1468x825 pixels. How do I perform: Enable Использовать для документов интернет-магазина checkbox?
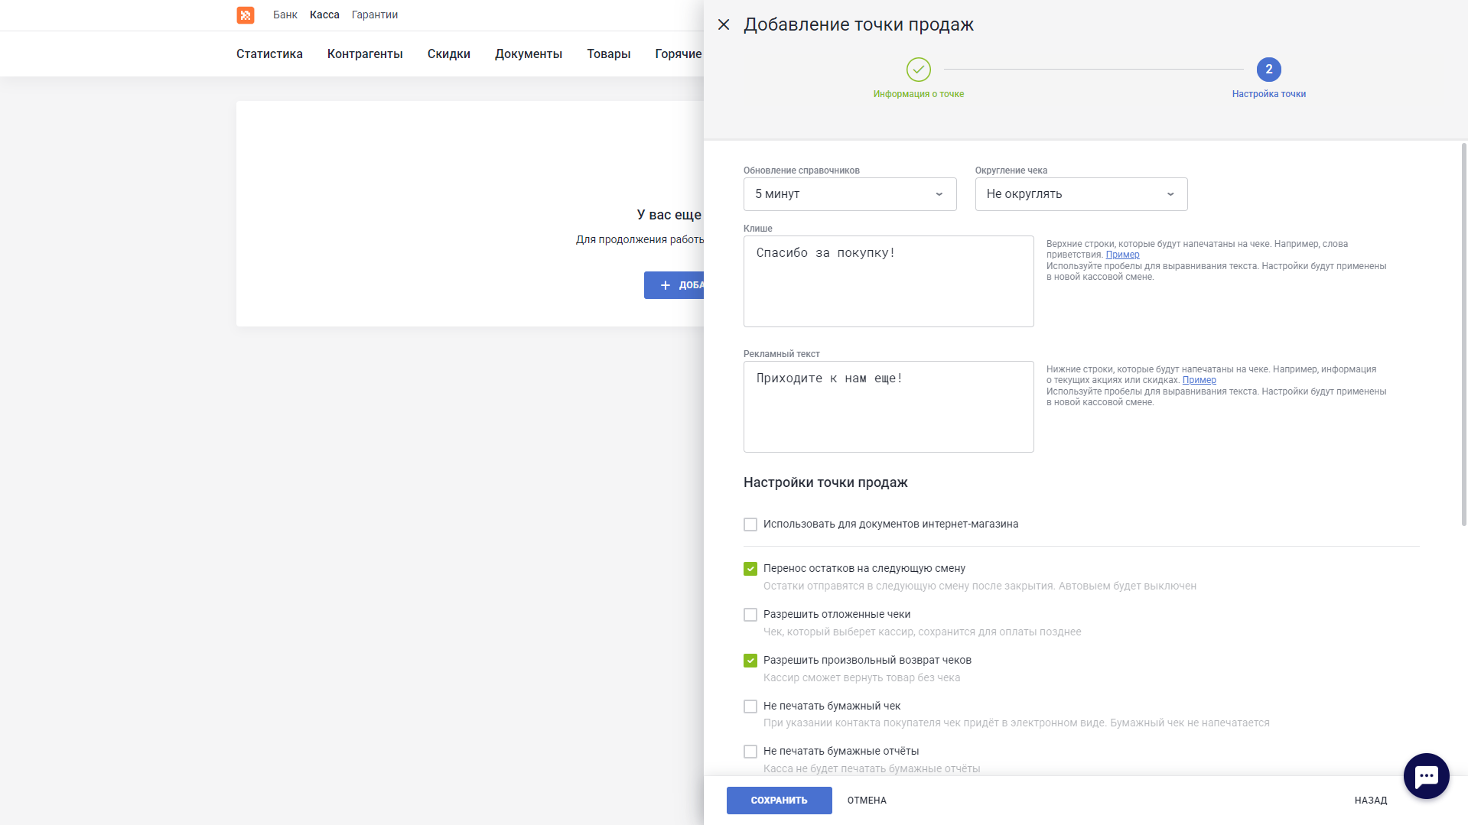[x=750, y=525]
